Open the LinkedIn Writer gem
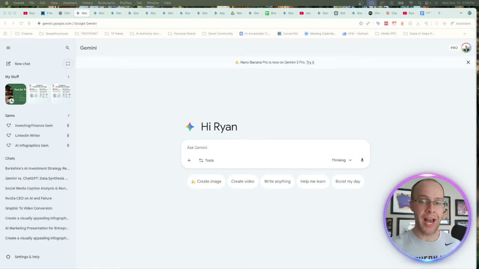 [x=27, y=136]
